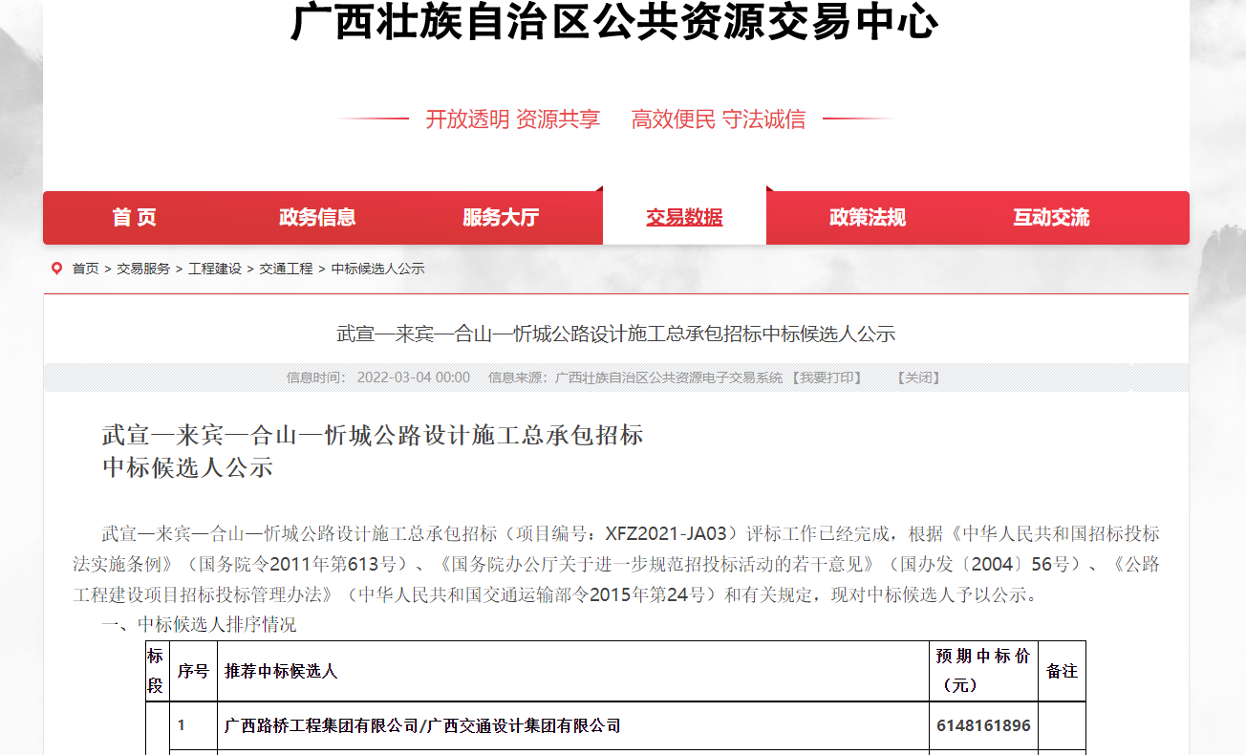Open the 工程建设 breadcrumb link
The image size is (1246, 755).
(215, 270)
